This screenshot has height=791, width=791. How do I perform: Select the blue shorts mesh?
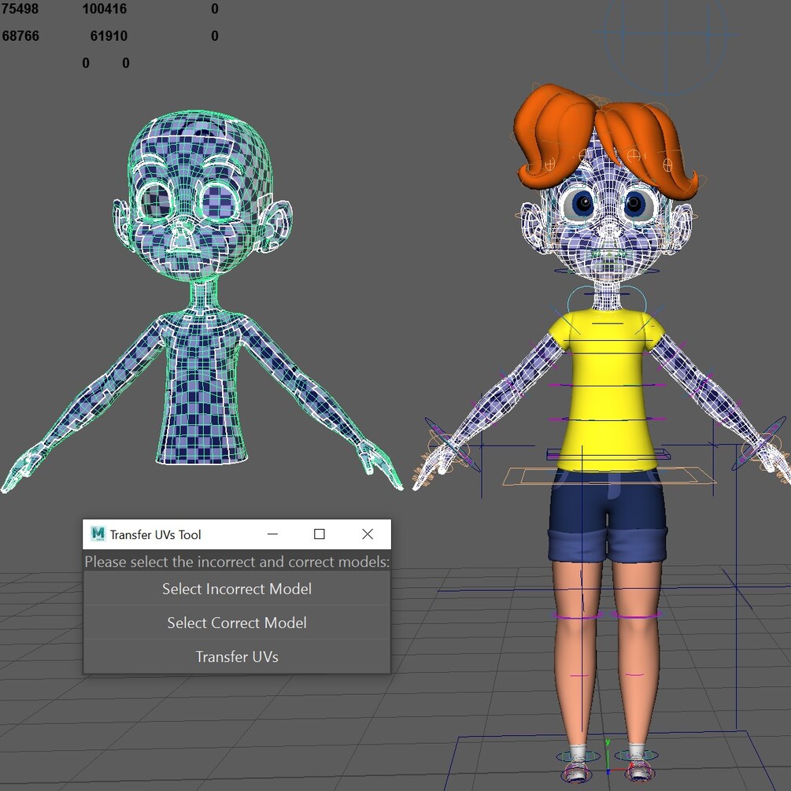click(608, 516)
